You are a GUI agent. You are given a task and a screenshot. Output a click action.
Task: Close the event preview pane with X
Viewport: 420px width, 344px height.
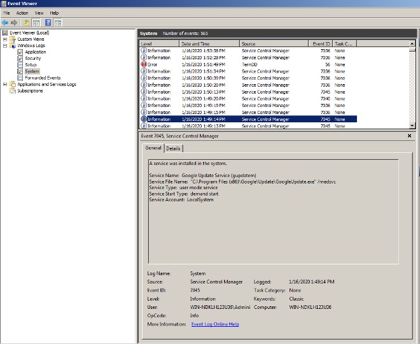coord(409,136)
